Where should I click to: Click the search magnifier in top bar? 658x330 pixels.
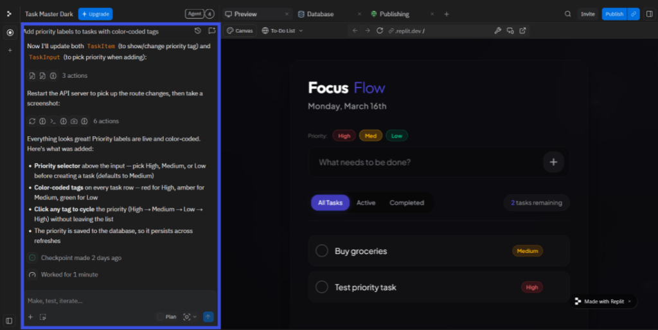click(567, 14)
